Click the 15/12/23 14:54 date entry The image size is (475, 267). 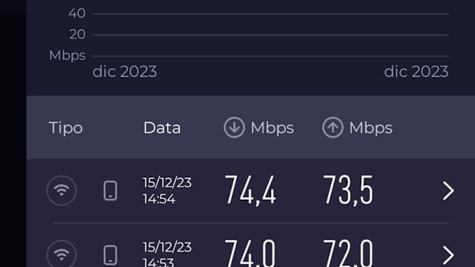tap(167, 190)
